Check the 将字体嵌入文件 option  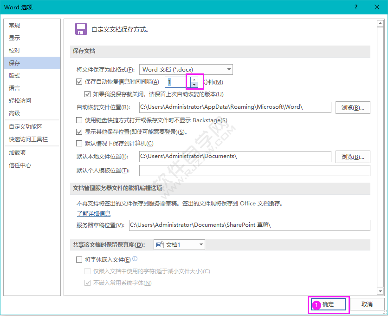click(79, 259)
